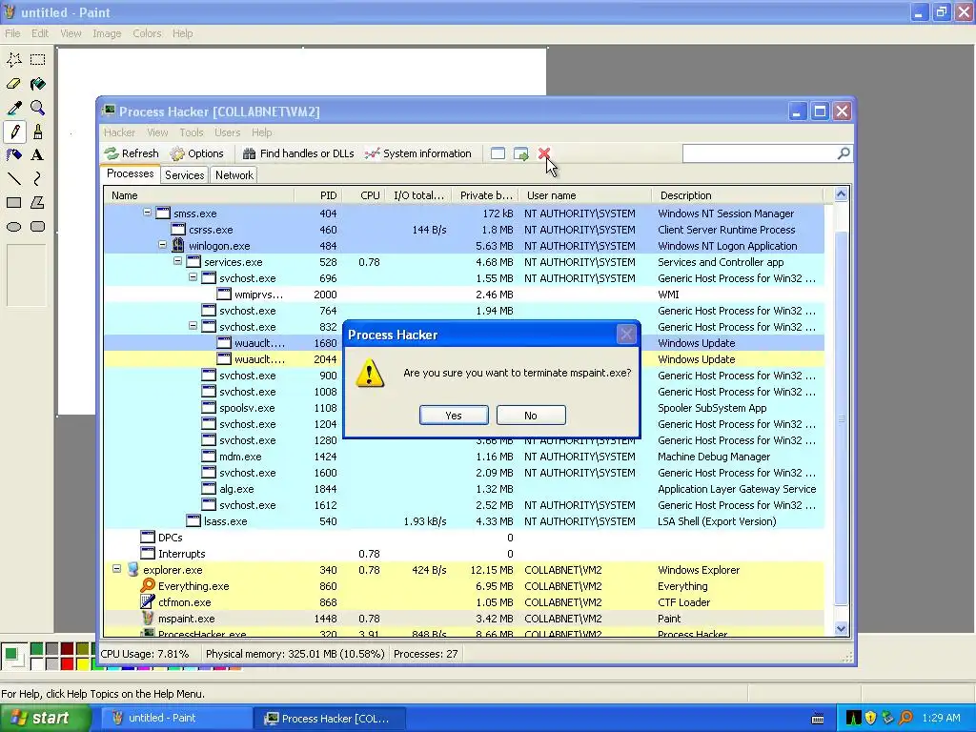The image size is (976, 732).
Task: Collapse the services.exe tree node
Action: pos(178,261)
